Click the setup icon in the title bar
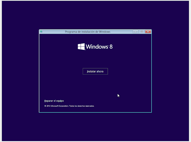The image size is (191, 142). (41, 32)
